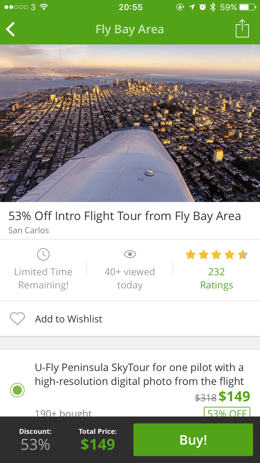Viewport: 260px width, 463px height.
Task: Open the 232 Ratings link
Action: (x=216, y=278)
